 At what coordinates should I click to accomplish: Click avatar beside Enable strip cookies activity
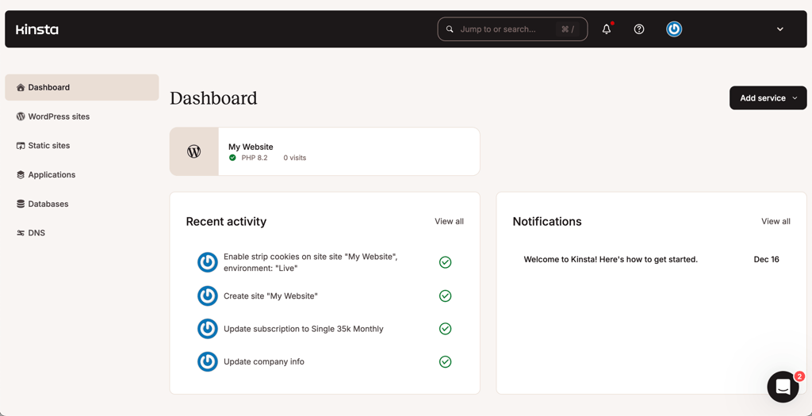click(207, 262)
